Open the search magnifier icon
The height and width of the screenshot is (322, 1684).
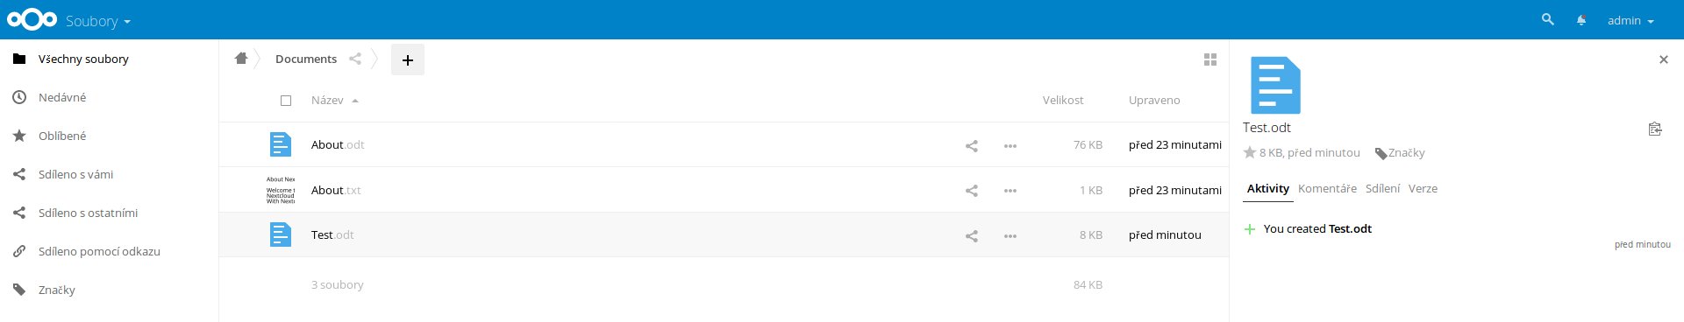click(x=1547, y=19)
